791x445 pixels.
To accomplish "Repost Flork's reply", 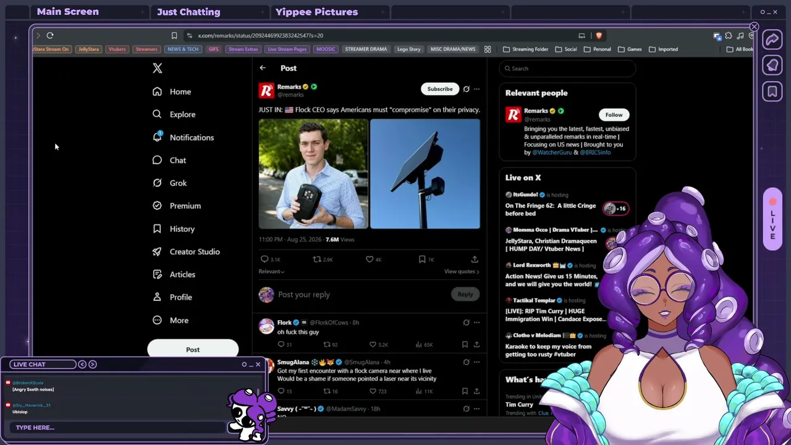I will [327, 344].
